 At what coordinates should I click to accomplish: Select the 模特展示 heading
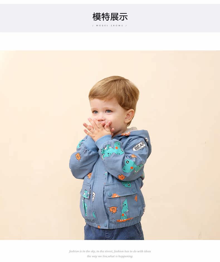pyautogui.click(x=110, y=16)
